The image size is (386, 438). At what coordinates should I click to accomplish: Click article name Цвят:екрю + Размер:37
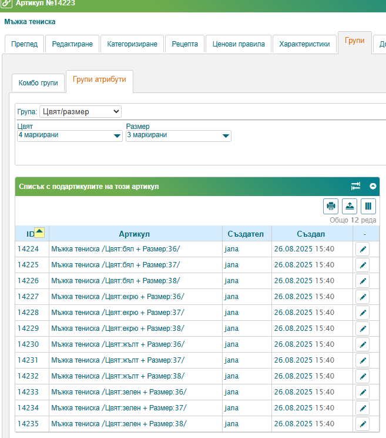pos(118,313)
